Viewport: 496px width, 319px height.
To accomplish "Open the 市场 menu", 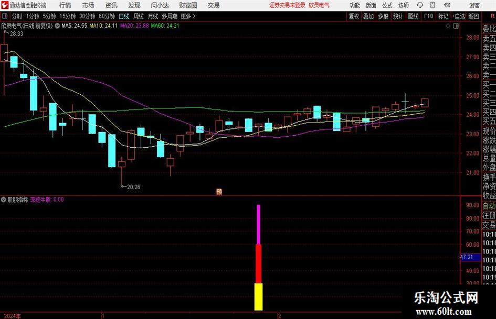I will click(x=88, y=5).
